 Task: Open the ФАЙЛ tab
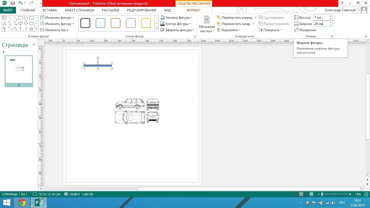8,10
